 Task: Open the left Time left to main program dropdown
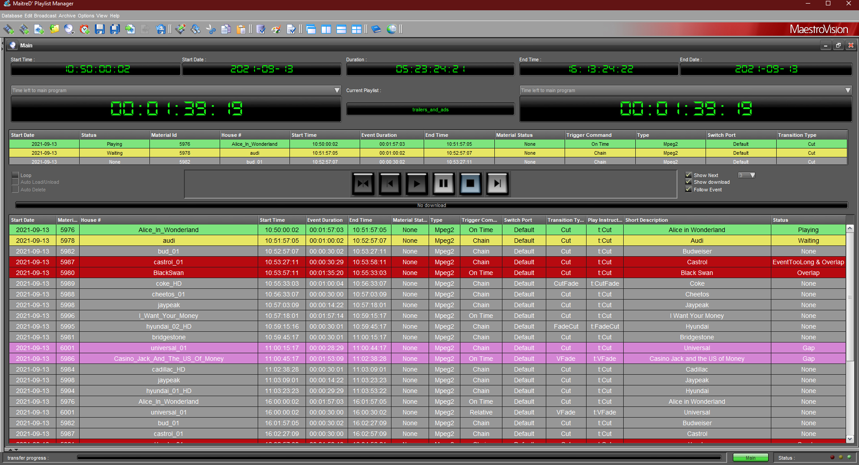point(337,90)
